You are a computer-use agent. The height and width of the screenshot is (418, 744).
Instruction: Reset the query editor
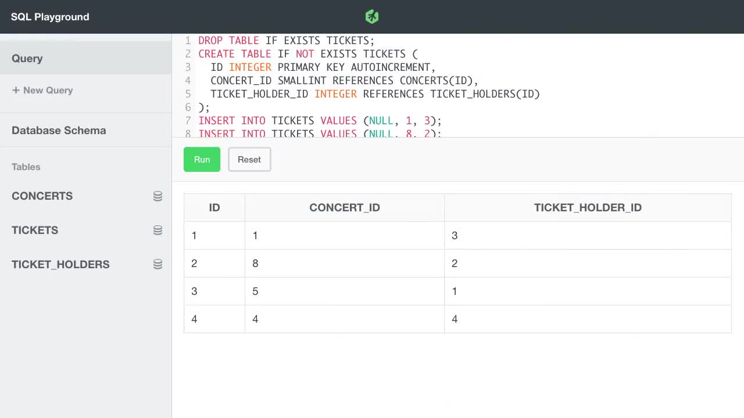pos(249,159)
